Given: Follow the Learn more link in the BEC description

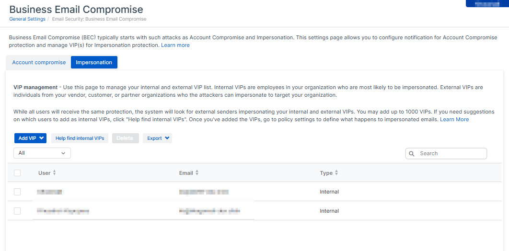Looking at the screenshot, I should pyautogui.click(x=175, y=45).
